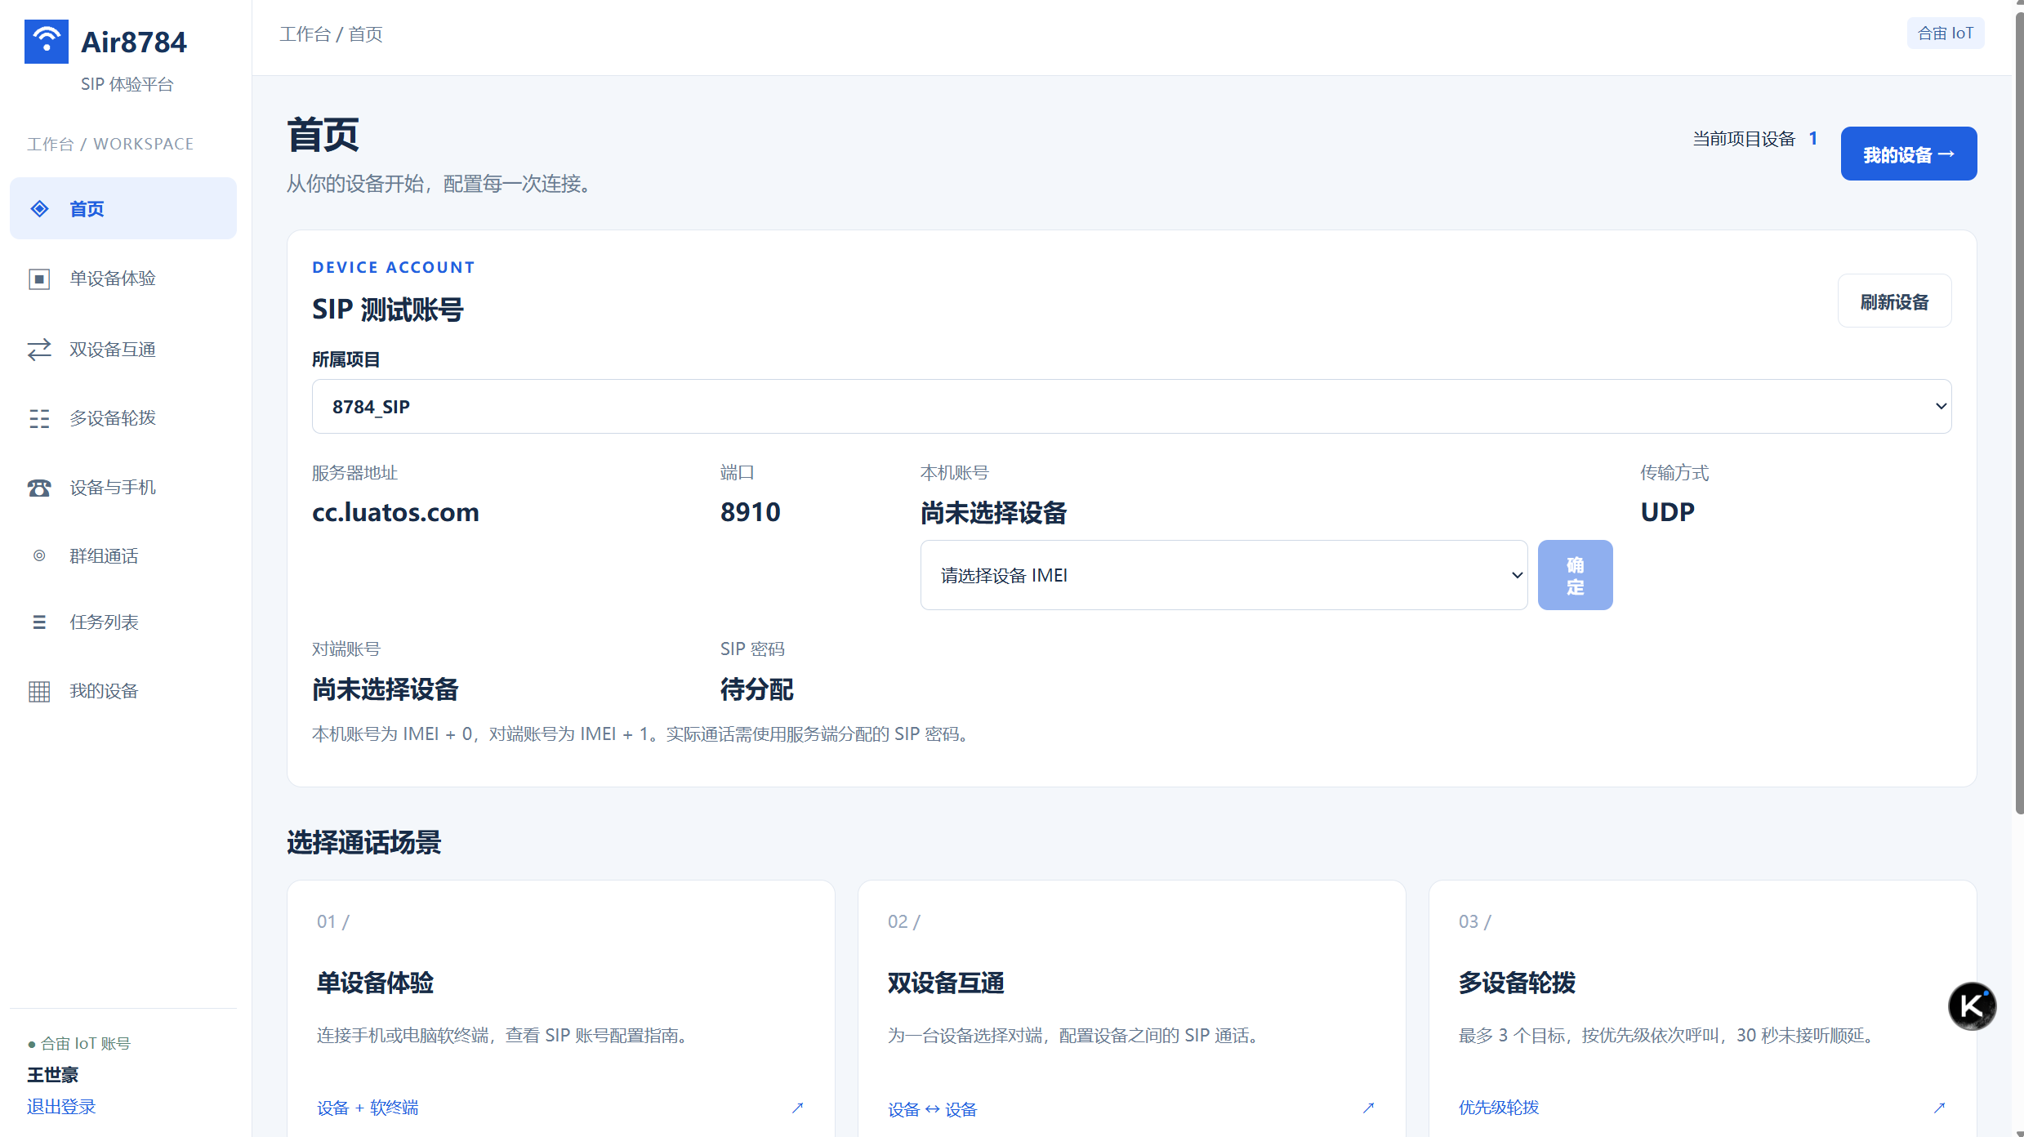Viewport: 2024px width, 1137px height.
Task: Click the arrow icon on 双设备互通 card
Action: (1368, 1108)
